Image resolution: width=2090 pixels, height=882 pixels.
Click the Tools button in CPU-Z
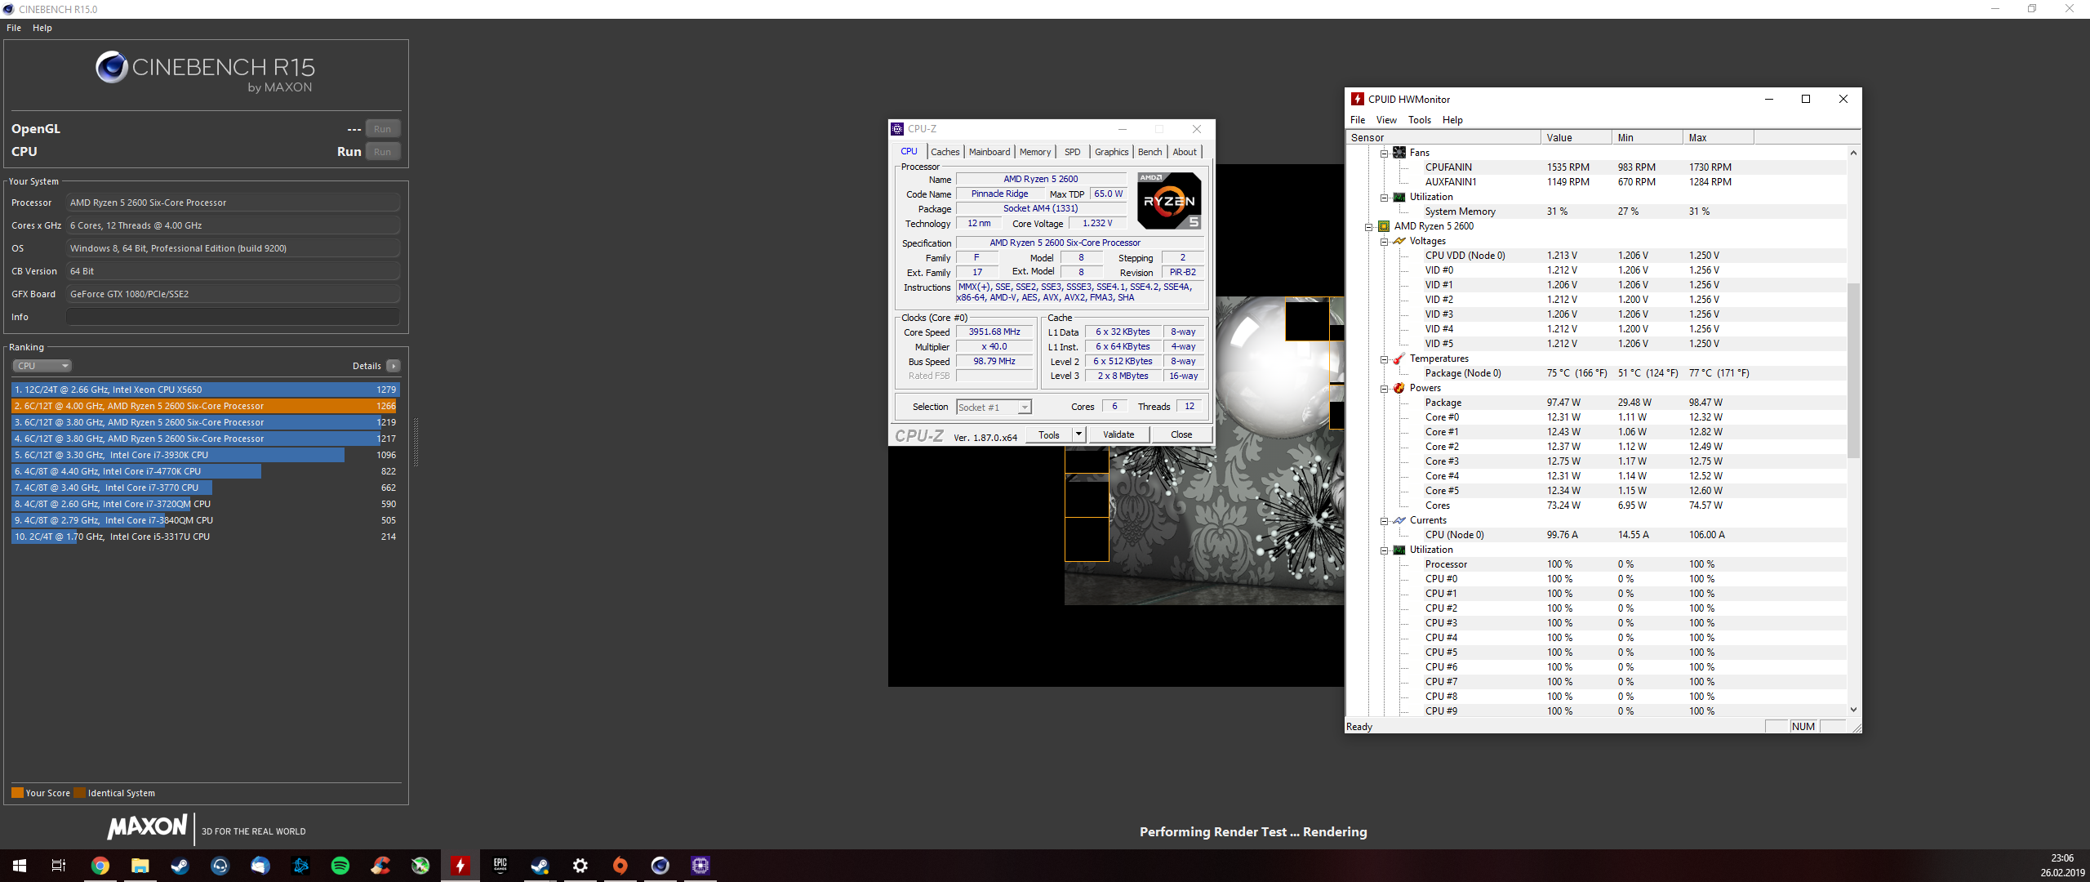pos(1049,434)
